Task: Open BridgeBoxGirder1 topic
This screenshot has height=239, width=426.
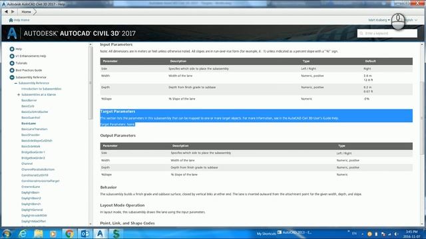Action: point(33,152)
